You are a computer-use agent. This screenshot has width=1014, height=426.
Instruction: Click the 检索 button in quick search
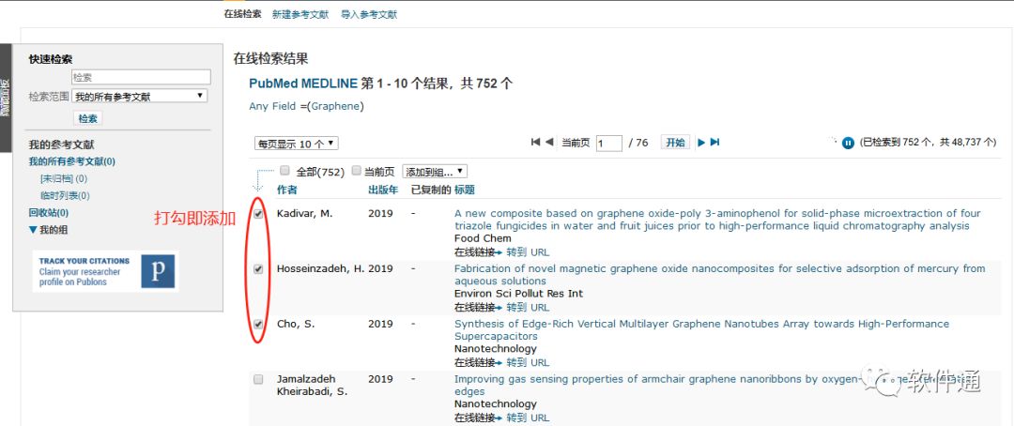(x=88, y=119)
